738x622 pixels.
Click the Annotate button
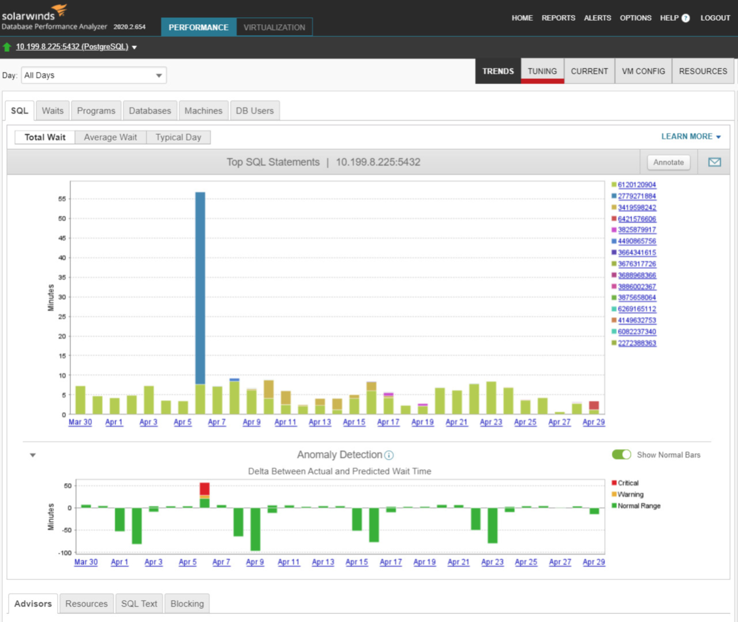668,162
